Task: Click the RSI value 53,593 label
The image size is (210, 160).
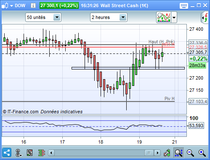Action: [196, 125]
